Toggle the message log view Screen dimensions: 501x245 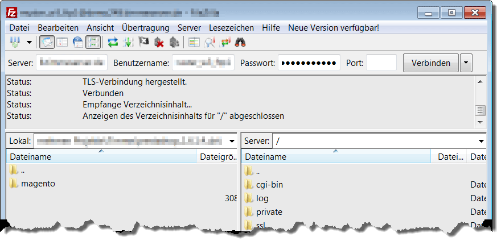pos(47,42)
